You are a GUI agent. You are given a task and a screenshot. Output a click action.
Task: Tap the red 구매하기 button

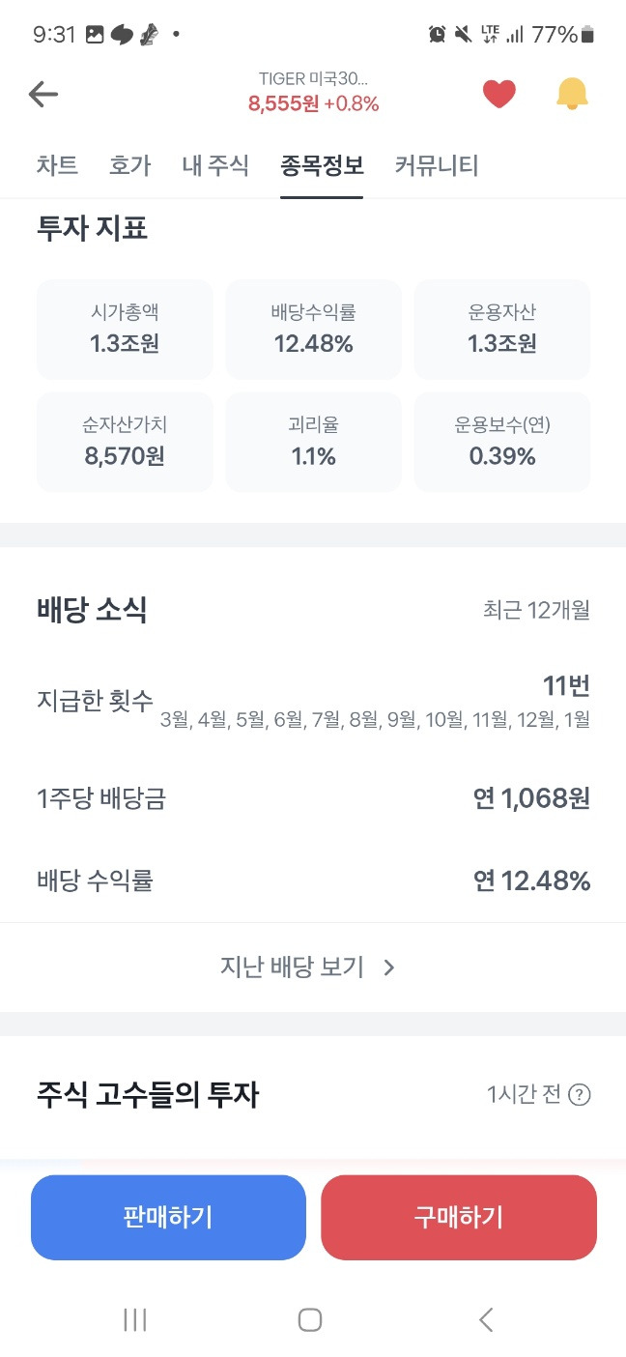[x=459, y=1217]
